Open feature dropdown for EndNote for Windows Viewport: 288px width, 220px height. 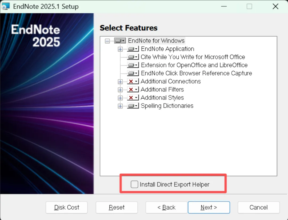(x=120, y=41)
